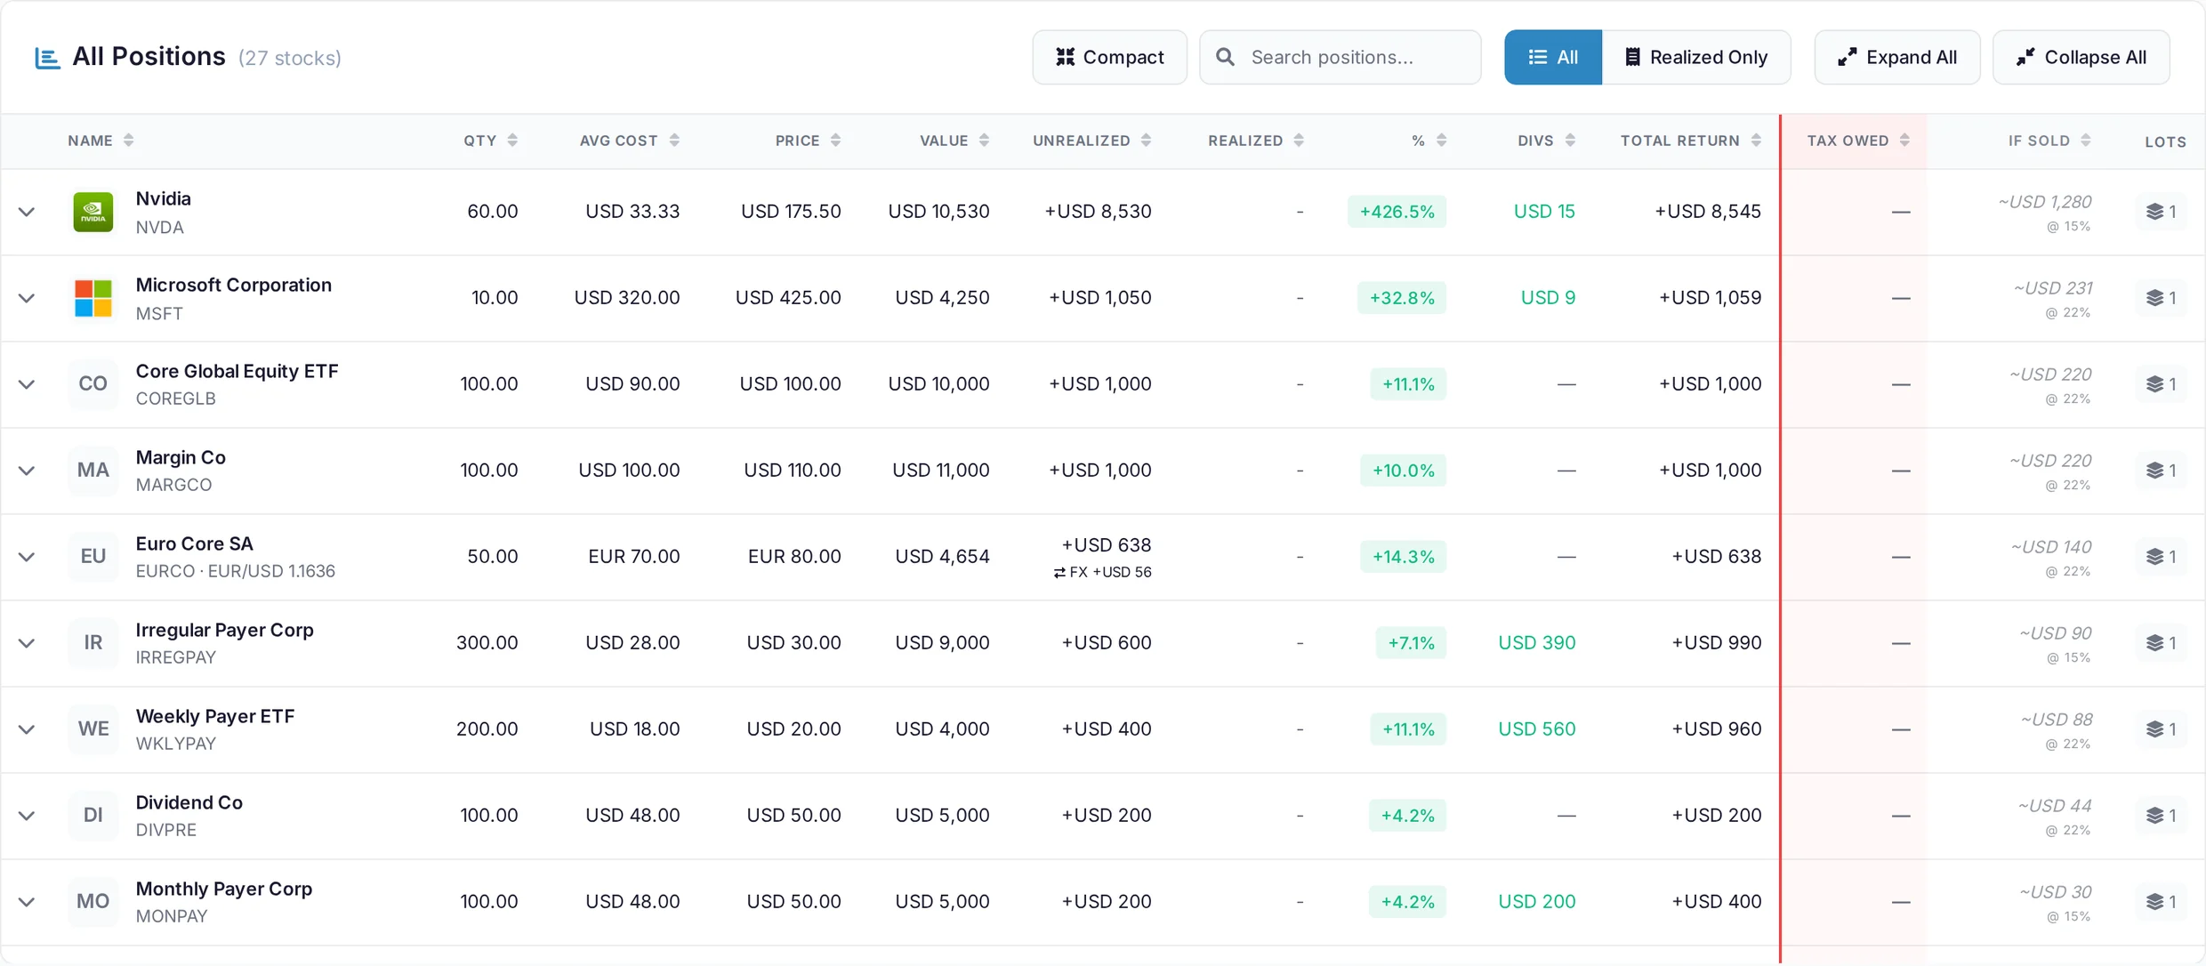Expand the Microsoft Corporation row
Viewport: 2206px width, 966px height.
click(27, 298)
